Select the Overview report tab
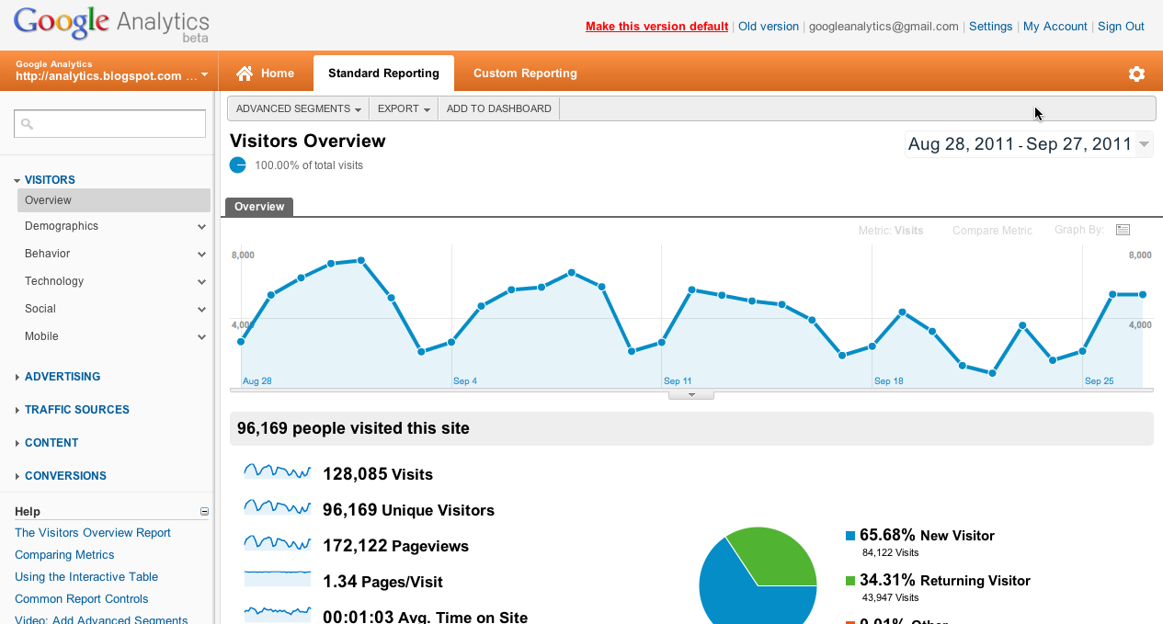Image resolution: width=1163 pixels, height=624 pixels. click(259, 207)
